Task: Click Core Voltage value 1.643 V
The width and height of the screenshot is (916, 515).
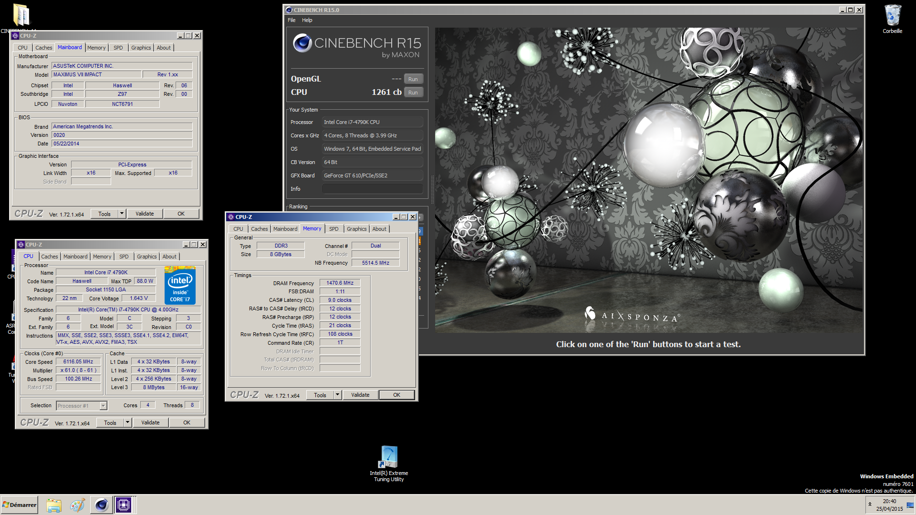Action: tap(139, 298)
